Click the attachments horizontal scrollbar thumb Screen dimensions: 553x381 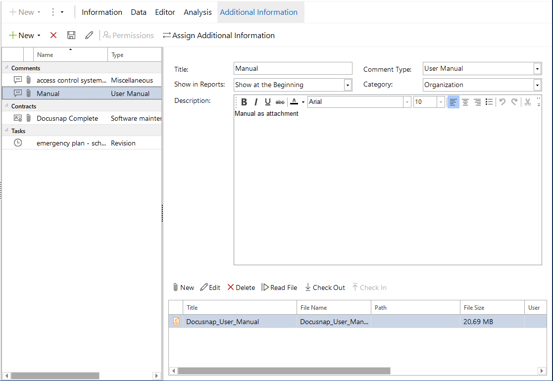[x=284, y=371]
